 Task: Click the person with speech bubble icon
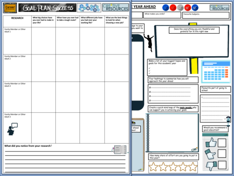(x=13, y=129)
